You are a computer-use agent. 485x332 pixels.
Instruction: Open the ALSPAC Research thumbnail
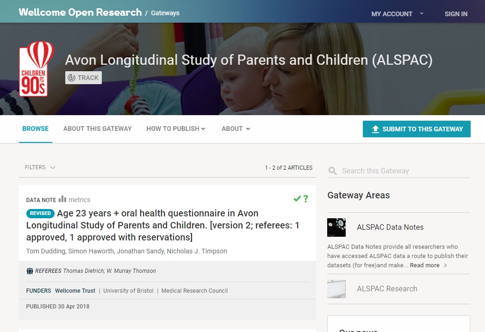[x=336, y=289]
